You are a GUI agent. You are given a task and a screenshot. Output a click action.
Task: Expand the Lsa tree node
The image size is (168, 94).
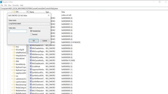[12, 76]
